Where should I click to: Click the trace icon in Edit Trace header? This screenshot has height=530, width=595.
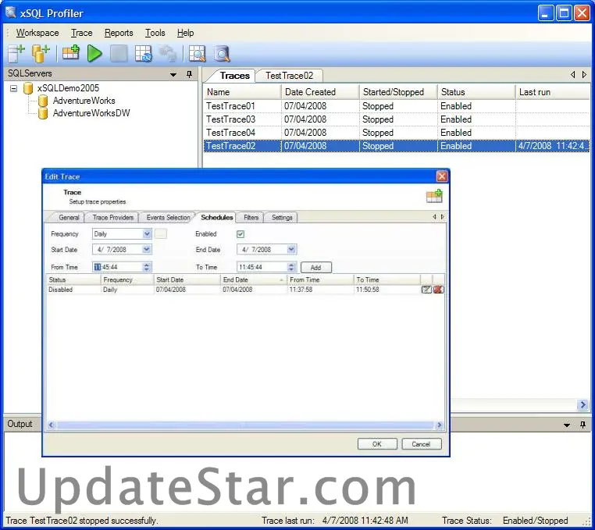click(434, 196)
